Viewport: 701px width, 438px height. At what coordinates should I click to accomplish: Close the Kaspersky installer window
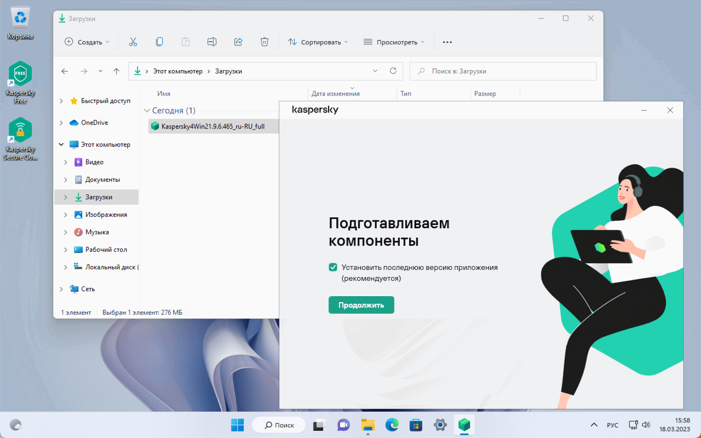click(670, 110)
